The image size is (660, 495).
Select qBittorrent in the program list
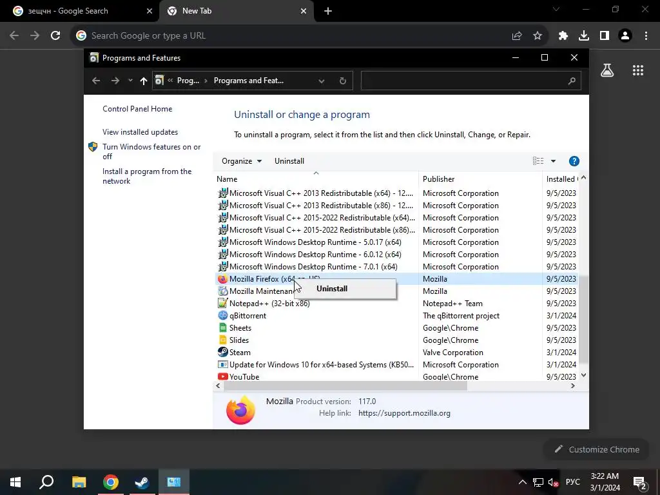click(396, 316)
